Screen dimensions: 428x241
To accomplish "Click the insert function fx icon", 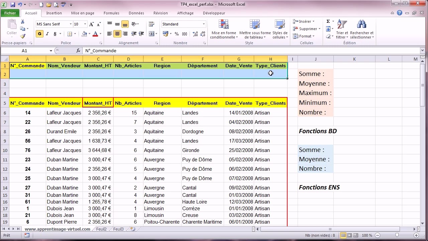I will pyautogui.click(x=78, y=51).
